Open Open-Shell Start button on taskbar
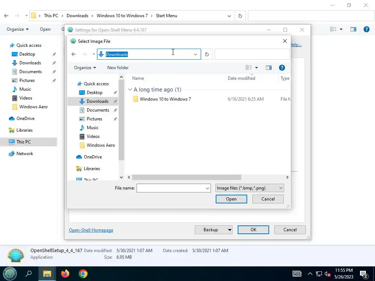Screen dimensions: 375x281 tap(10, 274)
